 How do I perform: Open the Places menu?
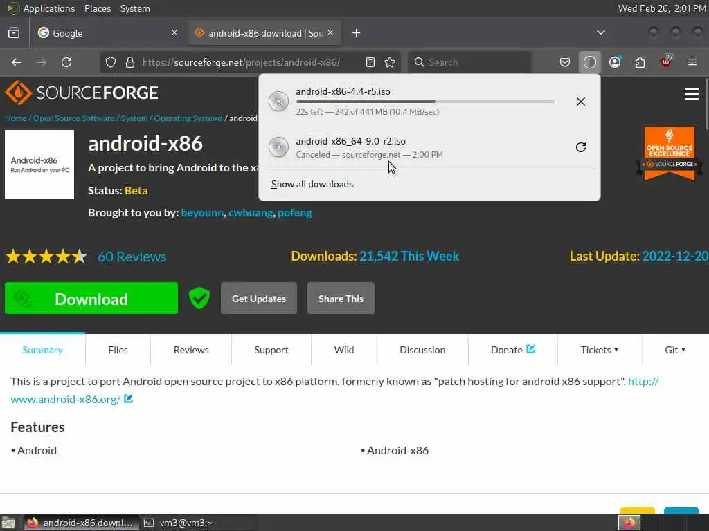pos(98,8)
